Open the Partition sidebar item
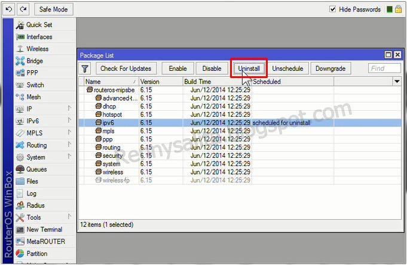The image size is (407, 265). (x=44, y=254)
